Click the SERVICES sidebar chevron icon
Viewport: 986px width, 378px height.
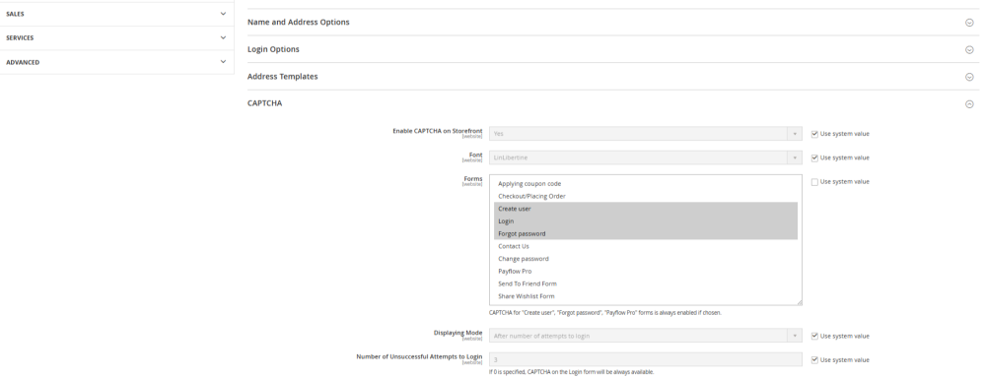223,37
